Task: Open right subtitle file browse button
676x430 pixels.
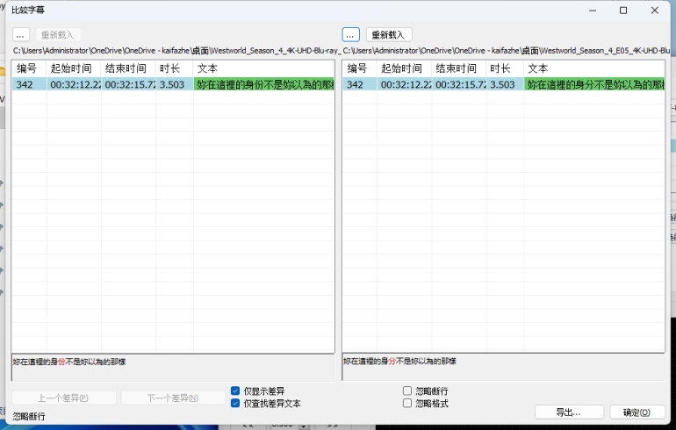Action: coord(350,35)
